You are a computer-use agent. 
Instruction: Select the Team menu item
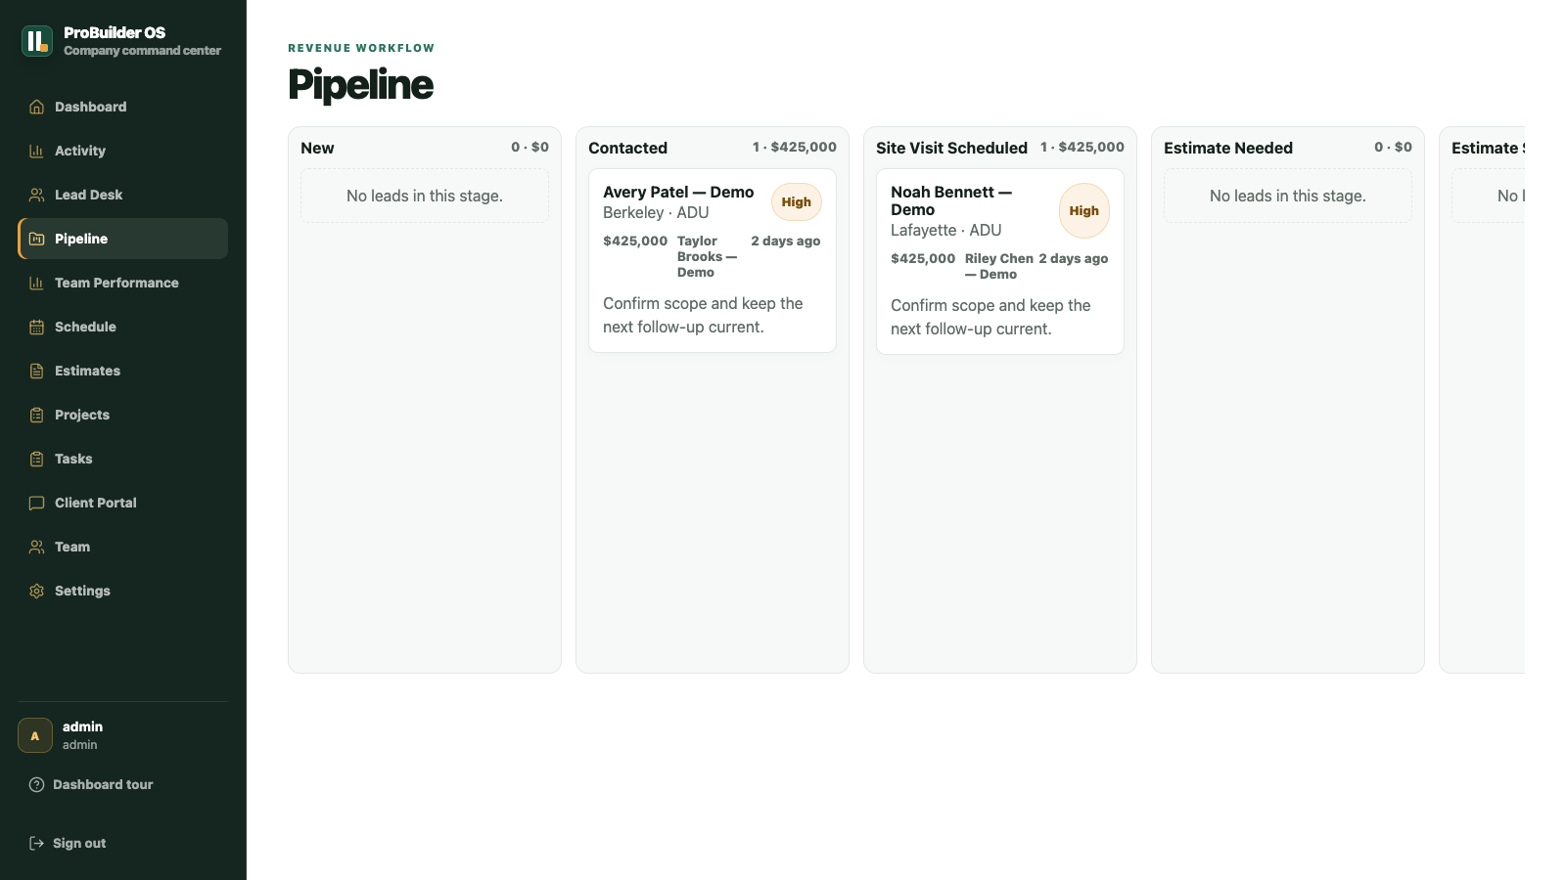(x=122, y=547)
